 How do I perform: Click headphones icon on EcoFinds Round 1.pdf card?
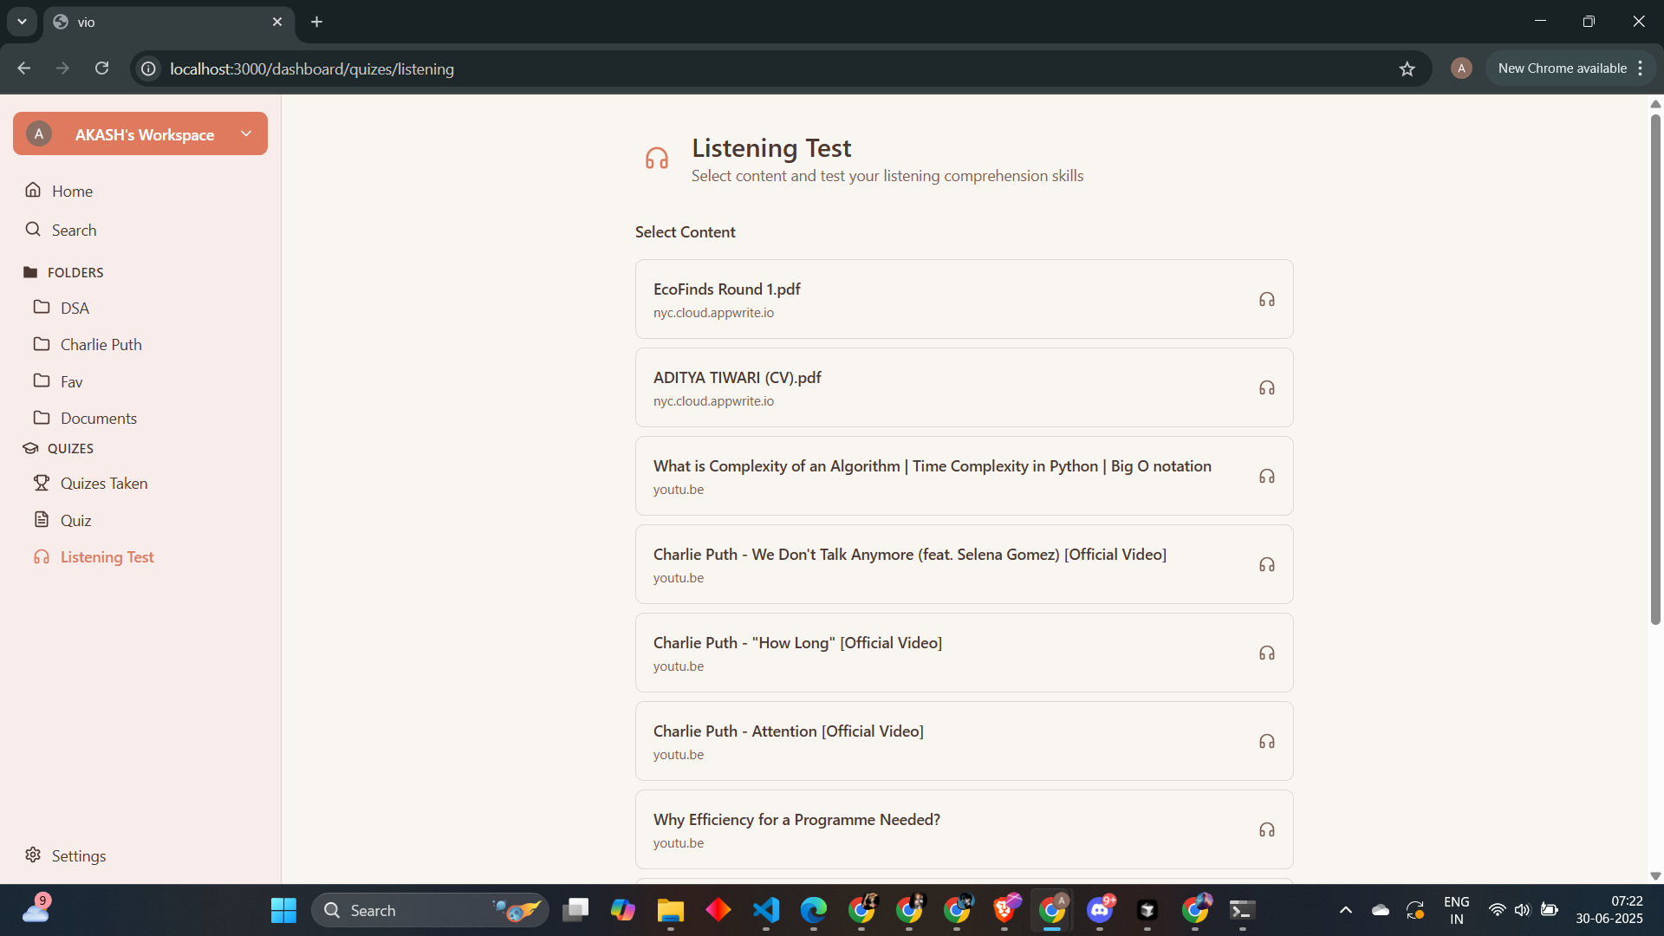tap(1266, 300)
